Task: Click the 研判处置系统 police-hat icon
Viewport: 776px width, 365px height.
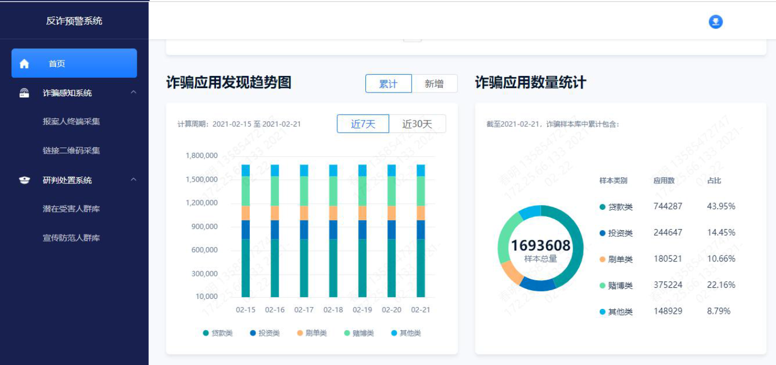Action: tap(24, 180)
